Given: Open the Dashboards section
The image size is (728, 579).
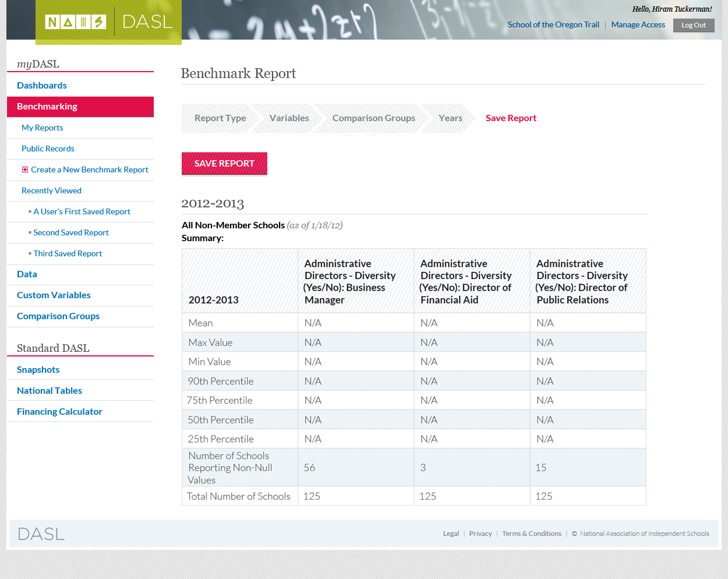Looking at the screenshot, I should tap(42, 85).
